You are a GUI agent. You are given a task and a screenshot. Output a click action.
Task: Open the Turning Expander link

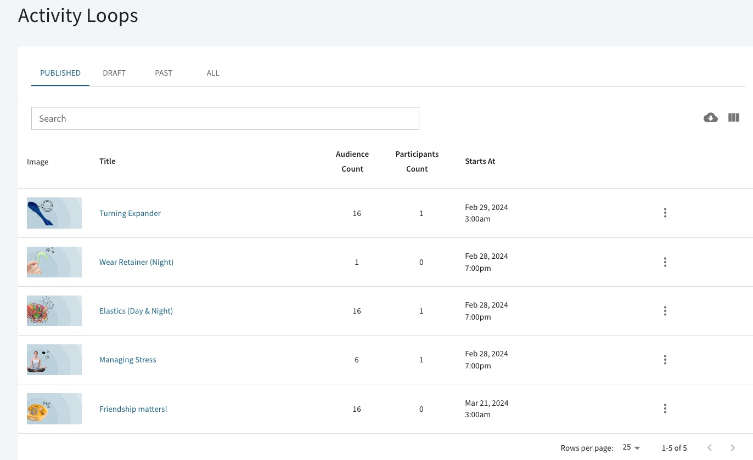click(130, 213)
